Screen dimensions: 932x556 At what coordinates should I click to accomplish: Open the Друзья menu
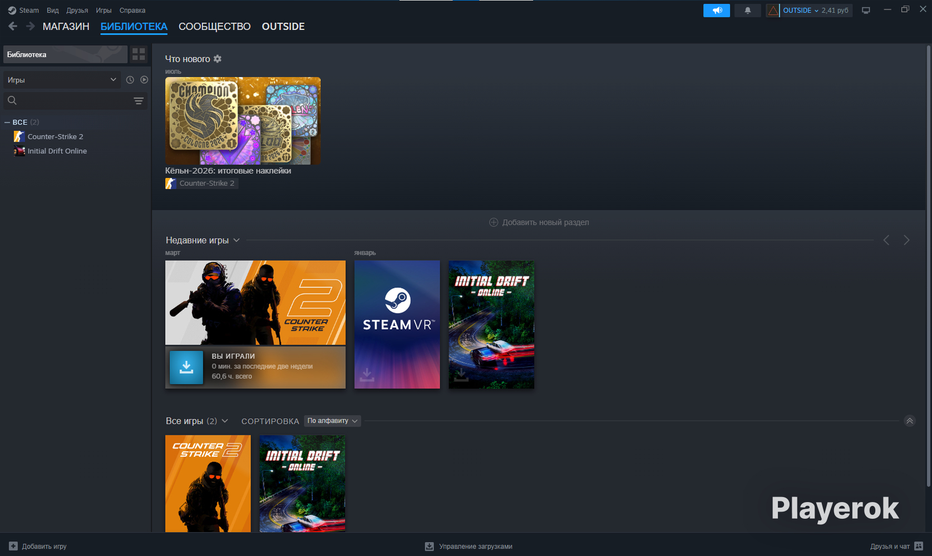[x=77, y=11]
